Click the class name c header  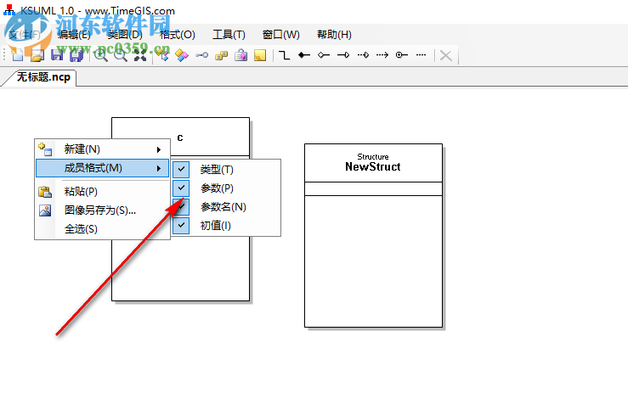point(180,137)
